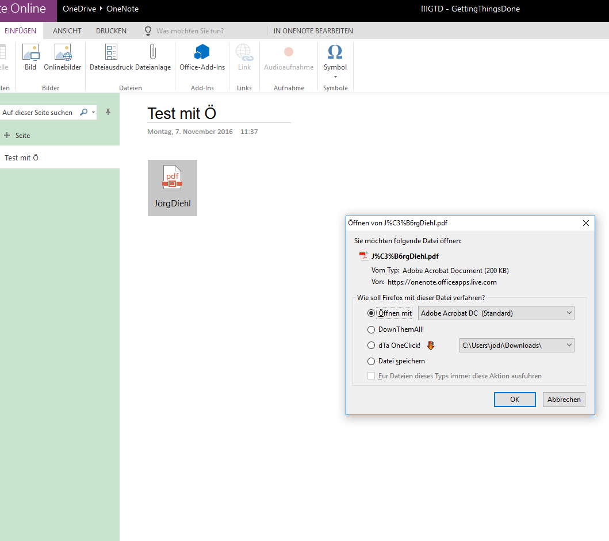Viewport: 609px width, 541px height.
Task: Pin the page pane with pushpin icon
Action: pyautogui.click(x=108, y=112)
